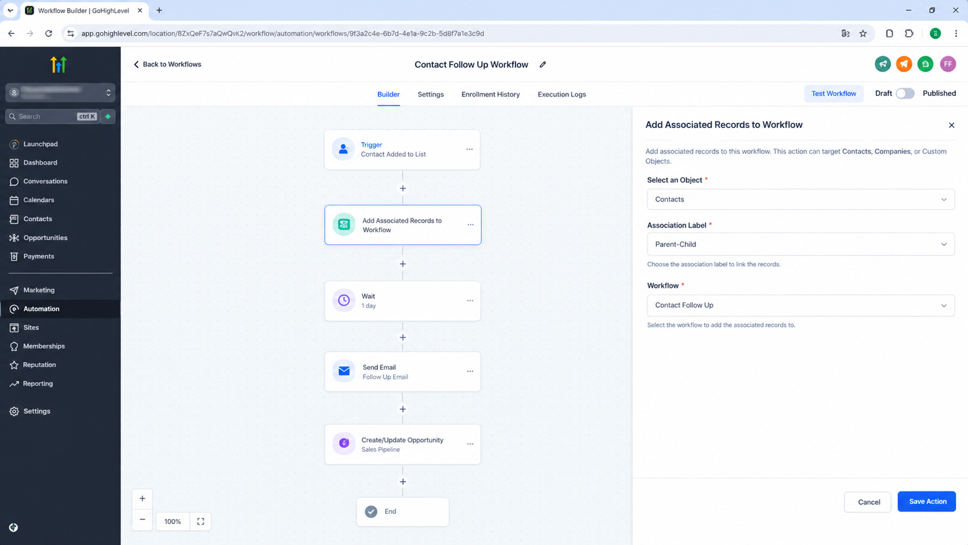
Task: Open the browser extensions puzzle icon
Action: click(909, 34)
